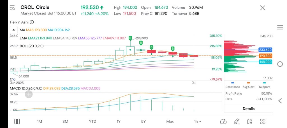Click the Support legend label
The height and width of the screenshot is (128, 287).
[x=264, y=87]
